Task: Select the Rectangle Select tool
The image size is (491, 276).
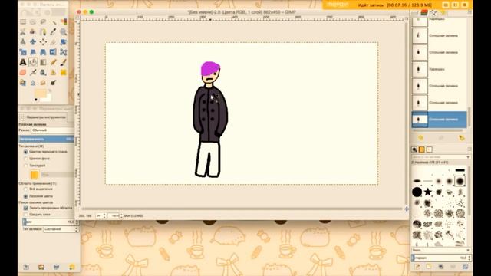Action: 23,22
